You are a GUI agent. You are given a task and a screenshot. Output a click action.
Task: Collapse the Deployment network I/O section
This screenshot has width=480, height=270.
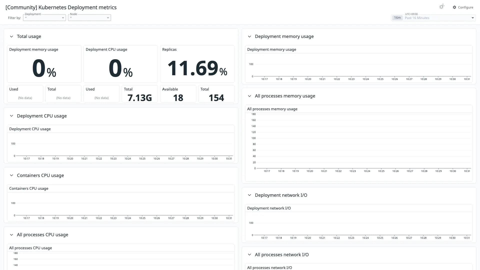point(249,195)
